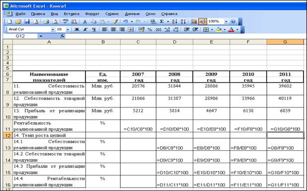Apply thousands separator 000 format

click(x=158, y=29)
